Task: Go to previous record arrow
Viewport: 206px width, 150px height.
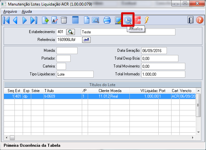Action: tap(15, 20)
